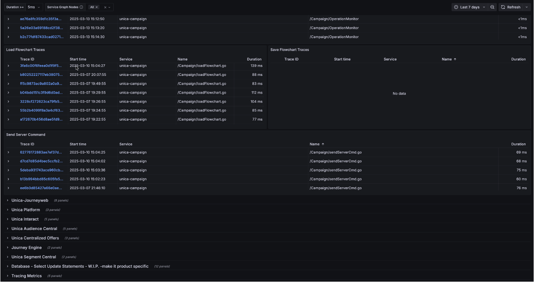Open the Service Graph Nodes dropdown arrow

[109, 7]
